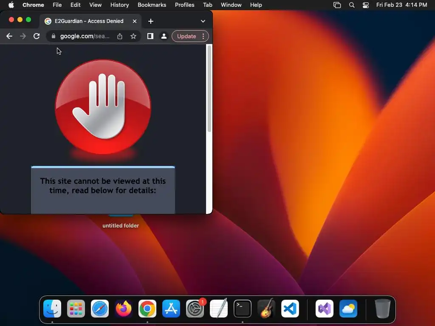Viewport: 435px width, 326px height.
Task: Share this page from the address bar
Action: pos(119,37)
